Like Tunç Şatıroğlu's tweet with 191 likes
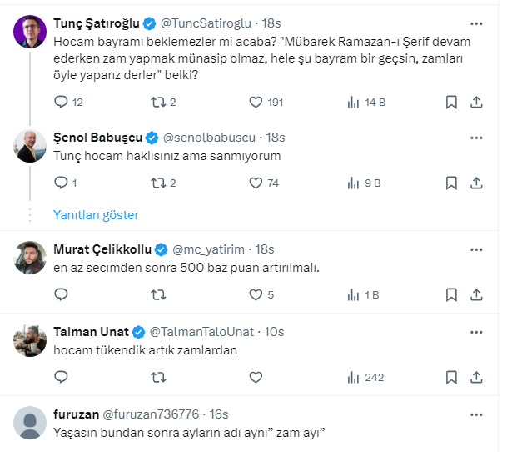507x452 pixels. point(256,102)
